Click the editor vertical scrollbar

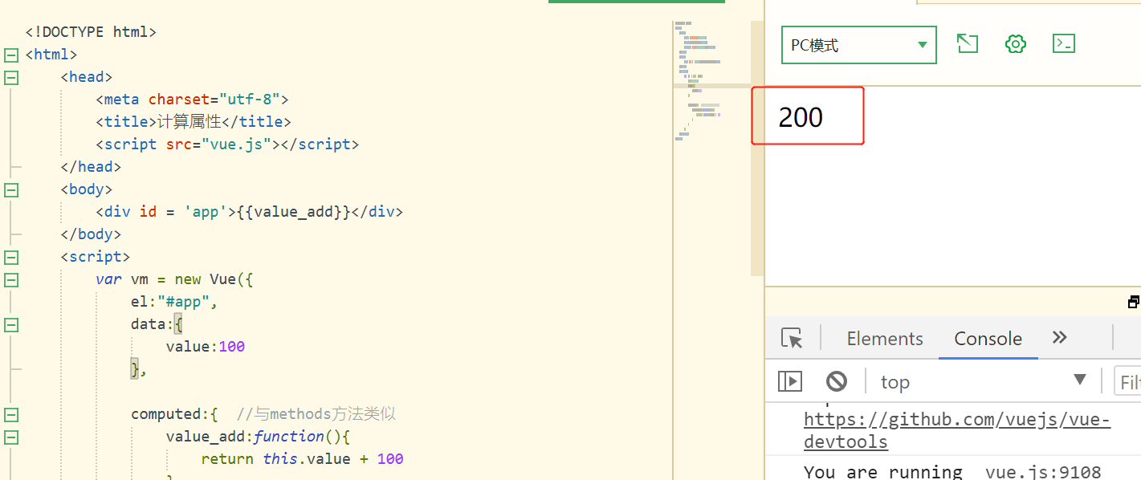[756, 148]
